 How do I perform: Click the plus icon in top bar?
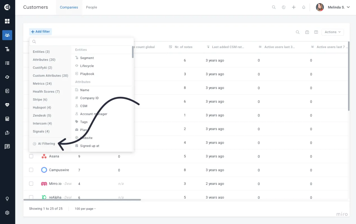click(x=294, y=7)
